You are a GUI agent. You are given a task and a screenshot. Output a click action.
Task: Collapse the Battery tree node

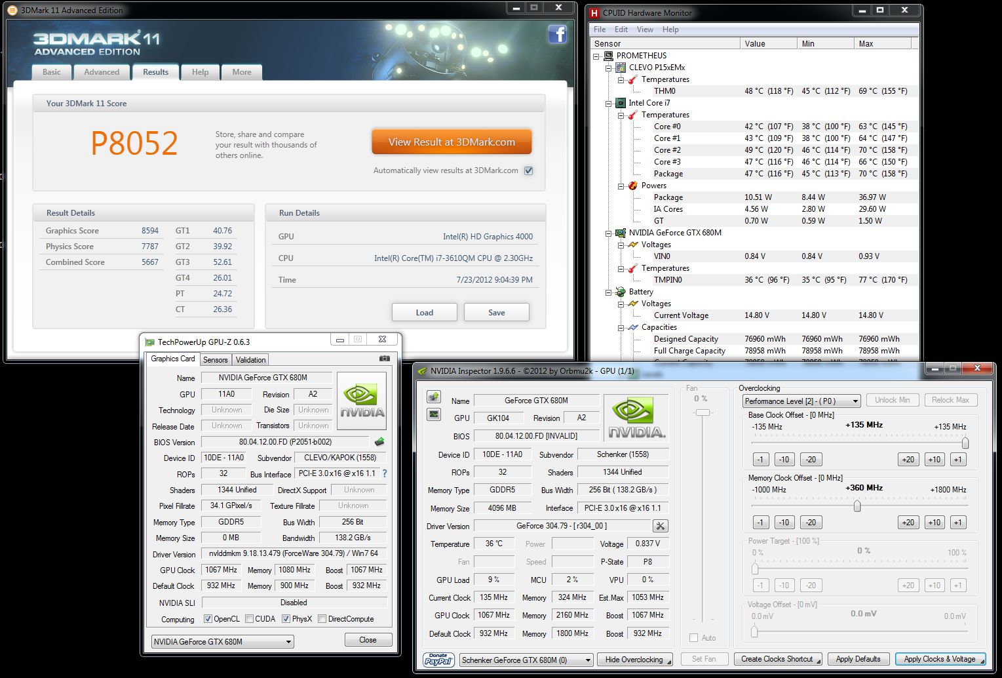point(609,292)
